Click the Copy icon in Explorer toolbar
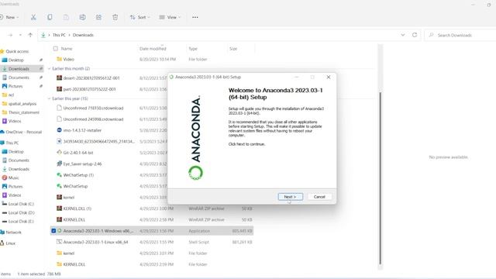496x279 pixels. click(x=50, y=17)
